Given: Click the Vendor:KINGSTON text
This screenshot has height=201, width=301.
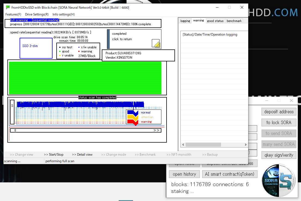Looking at the screenshot, I should (119, 58).
